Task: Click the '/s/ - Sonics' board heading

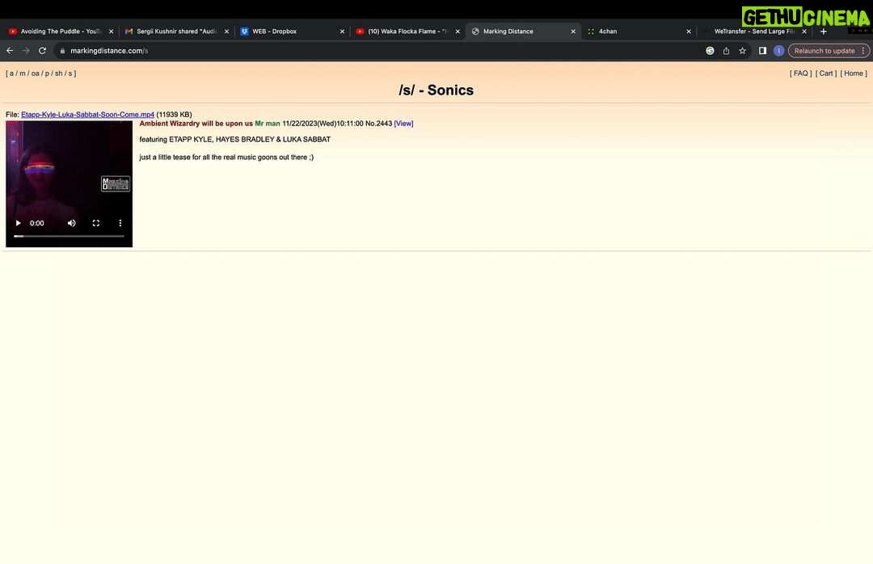Action: tap(436, 90)
